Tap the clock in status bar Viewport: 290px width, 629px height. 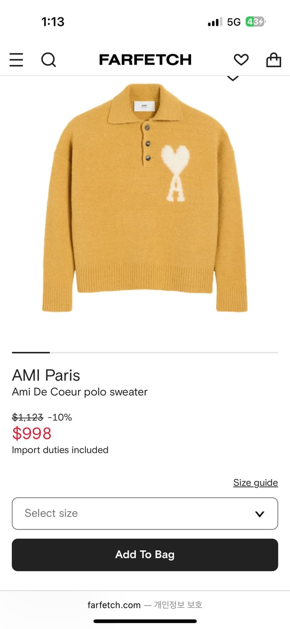click(x=53, y=22)
